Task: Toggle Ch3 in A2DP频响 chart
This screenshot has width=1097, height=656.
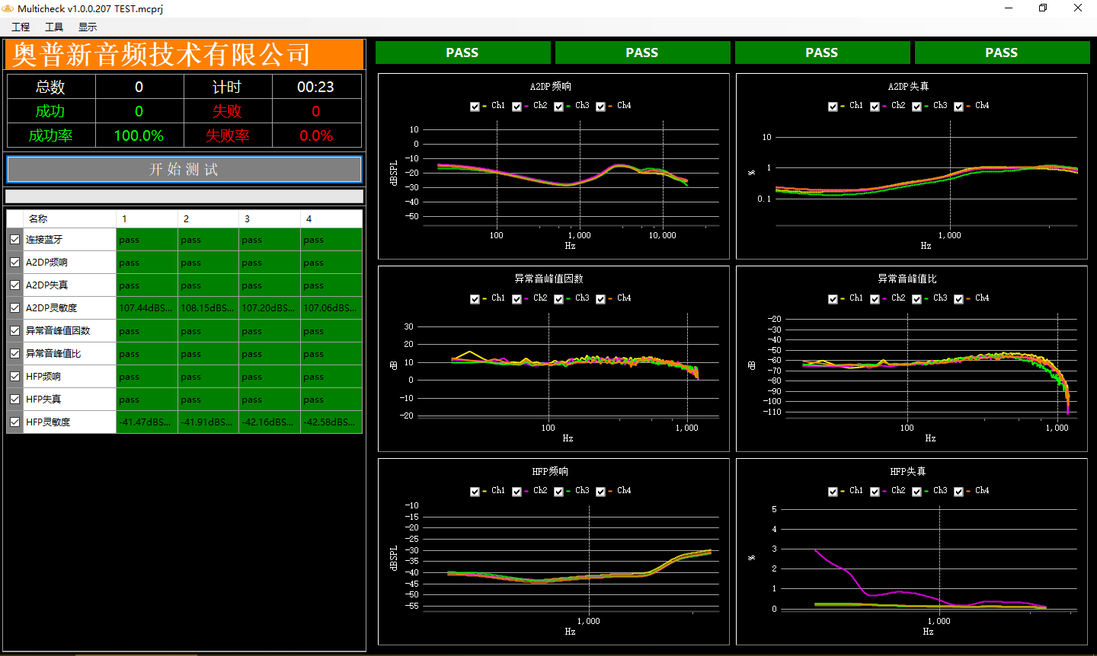Action: click(x=558, y=107)
